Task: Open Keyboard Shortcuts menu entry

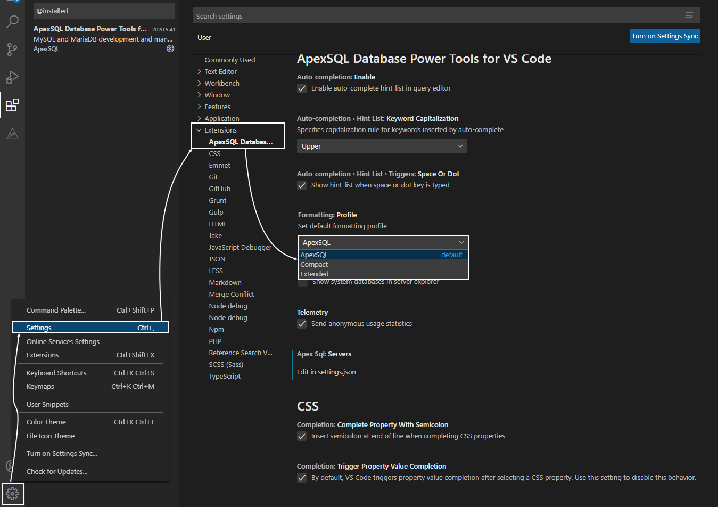Action: [x=90, y=373]
